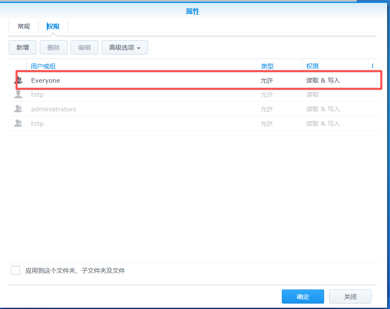Viewport: 390px width, 309px height.
Task: Sort by the 权限 column header
Action: click(x=312, y=66)
